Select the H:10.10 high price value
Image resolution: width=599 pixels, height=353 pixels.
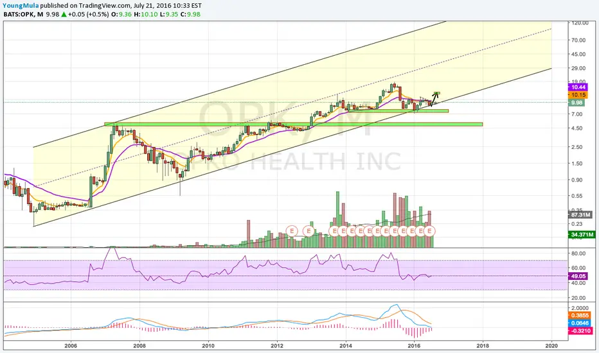tap(145, 15)
